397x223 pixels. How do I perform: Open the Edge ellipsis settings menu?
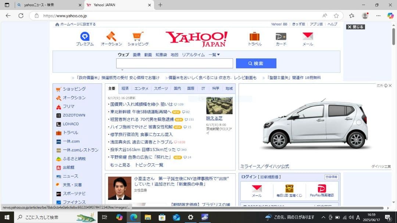[x=378, y=15]
